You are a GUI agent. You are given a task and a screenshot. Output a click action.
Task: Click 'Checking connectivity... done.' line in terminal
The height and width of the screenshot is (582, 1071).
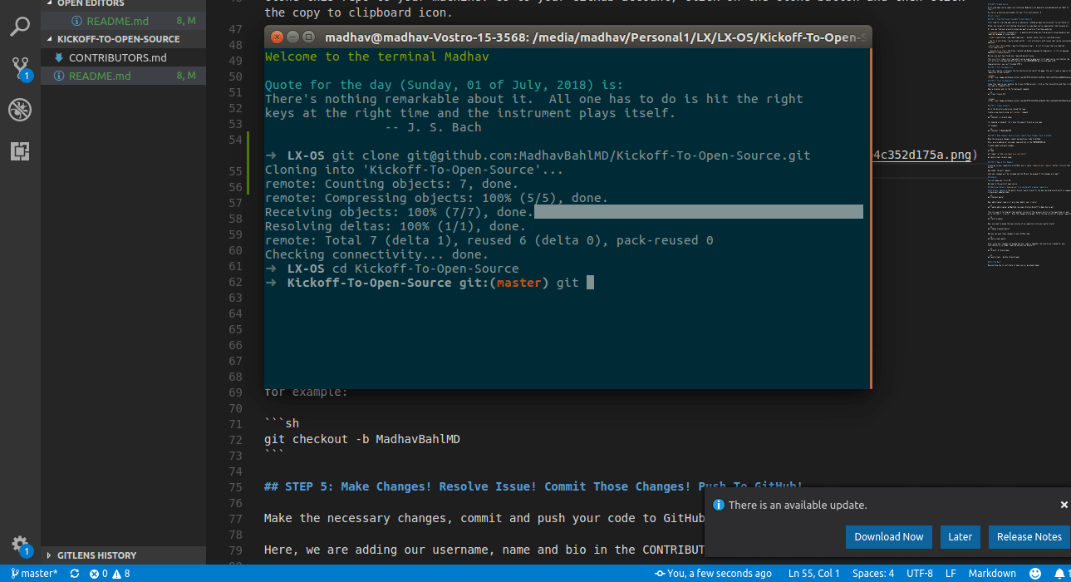click(x=376, y=254)
